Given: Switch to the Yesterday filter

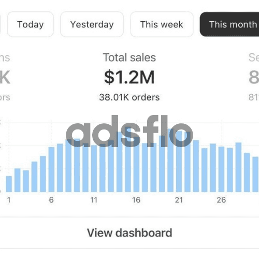Looking at the screenshot, I should [92, 24].
